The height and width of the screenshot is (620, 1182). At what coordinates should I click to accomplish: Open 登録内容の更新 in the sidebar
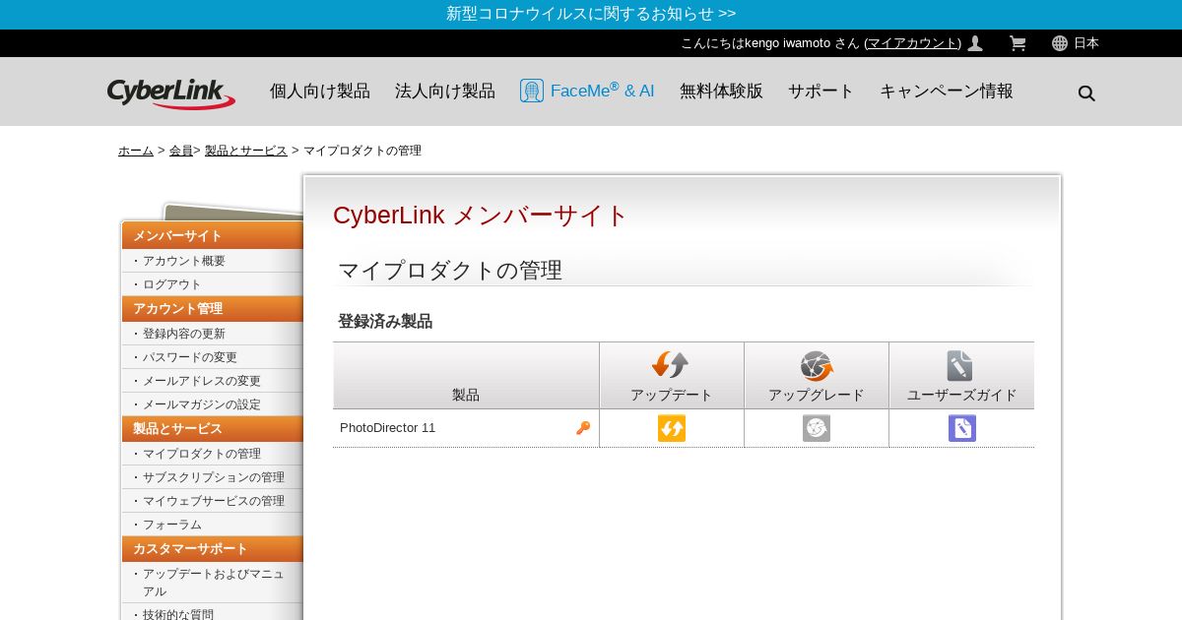(184, 334)
